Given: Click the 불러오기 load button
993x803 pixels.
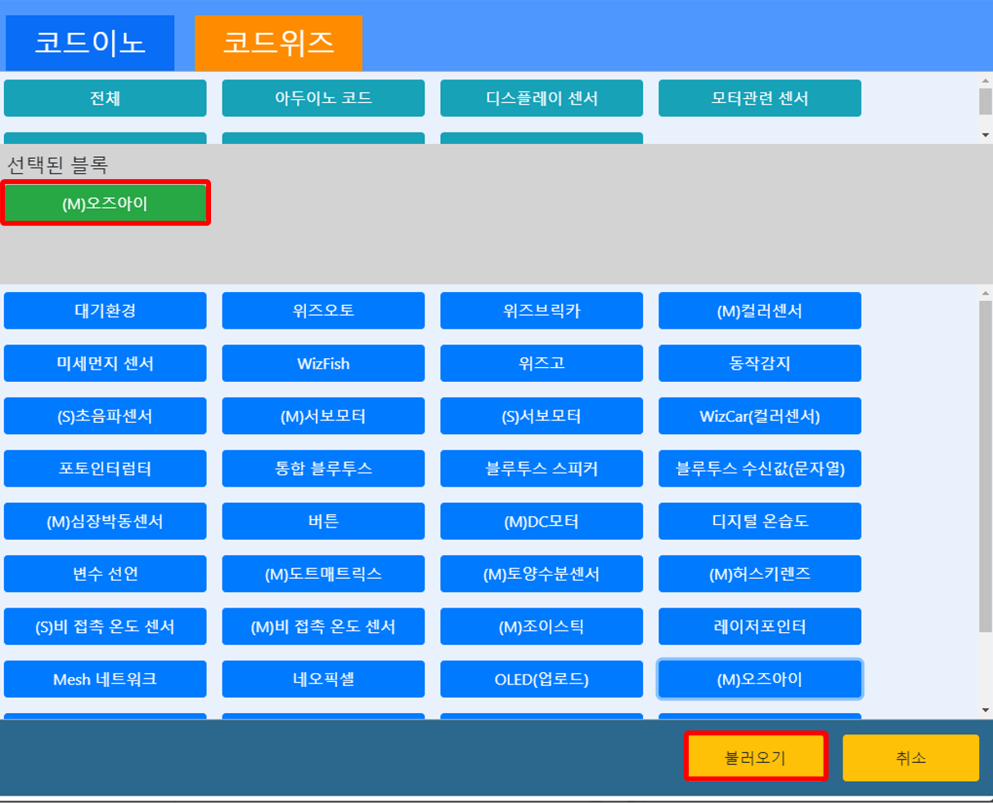Looking at the screenshot, I should (755, 757).
